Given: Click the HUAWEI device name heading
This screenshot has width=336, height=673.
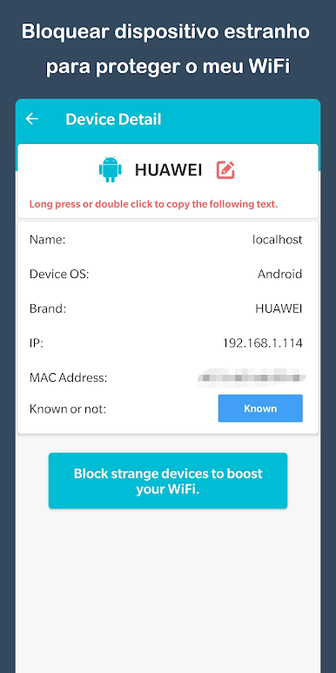Looking at the screenshot, I should 168,170.
